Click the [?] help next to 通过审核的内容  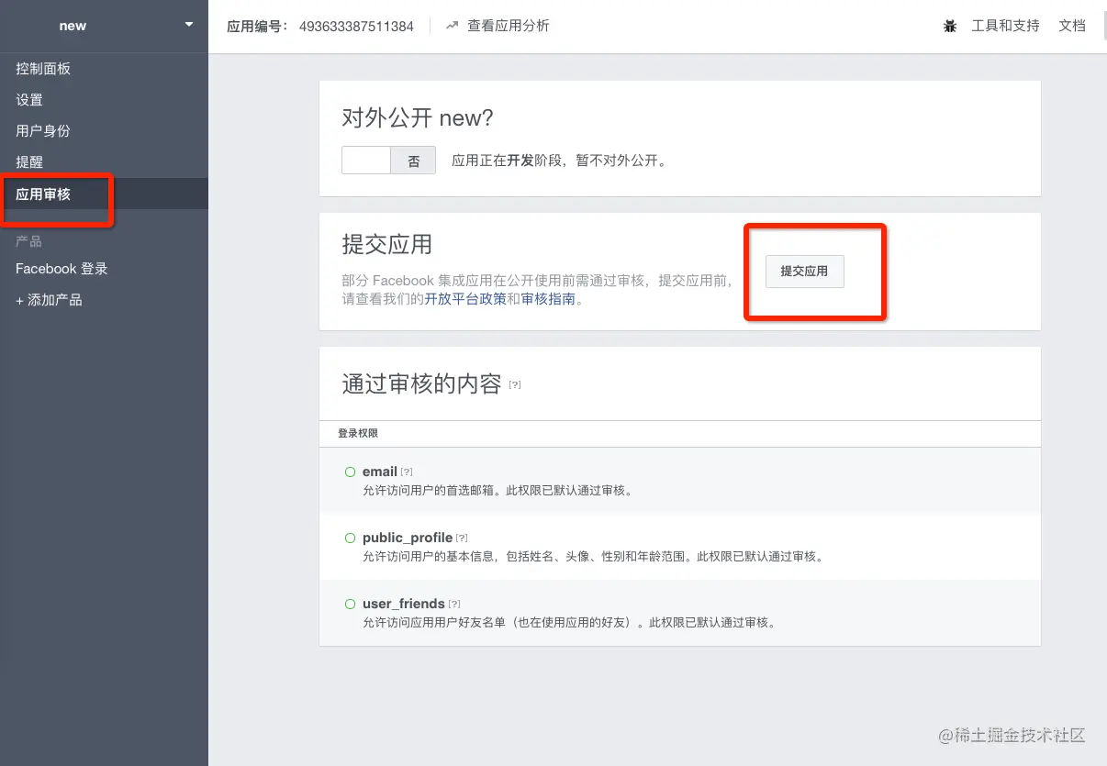click(515, 384)
